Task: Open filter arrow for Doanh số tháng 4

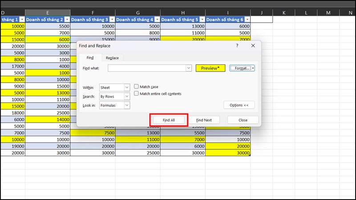Action: tap(157, 20)
